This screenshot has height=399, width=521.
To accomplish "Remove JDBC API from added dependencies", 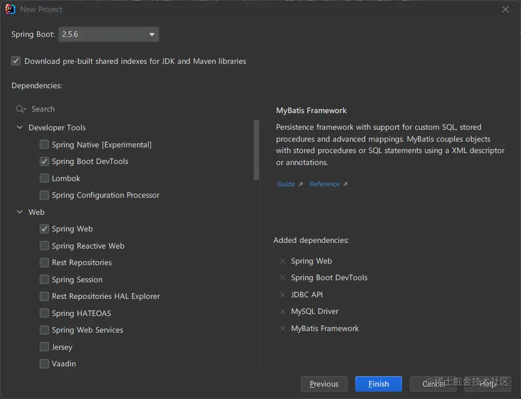I will (x=283, y=295).
